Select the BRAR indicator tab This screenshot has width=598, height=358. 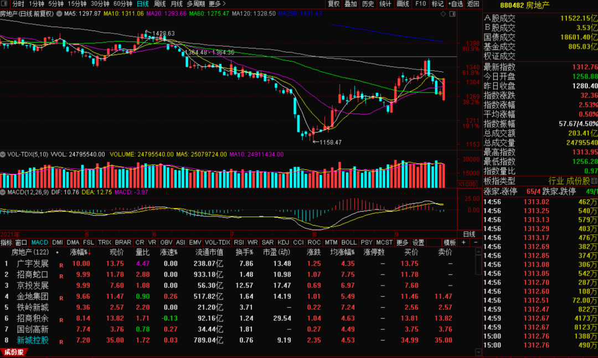click(123, 242)
